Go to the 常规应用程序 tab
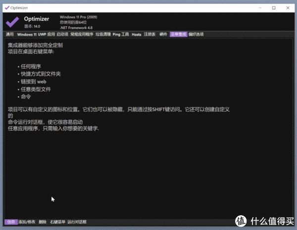 (82, 35)
